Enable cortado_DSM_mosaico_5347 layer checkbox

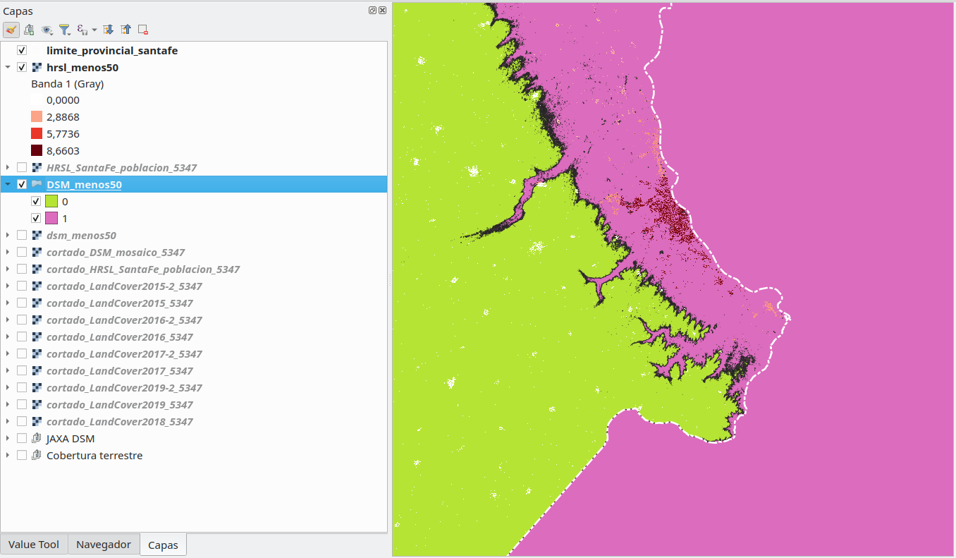click(x=22, y=253)
